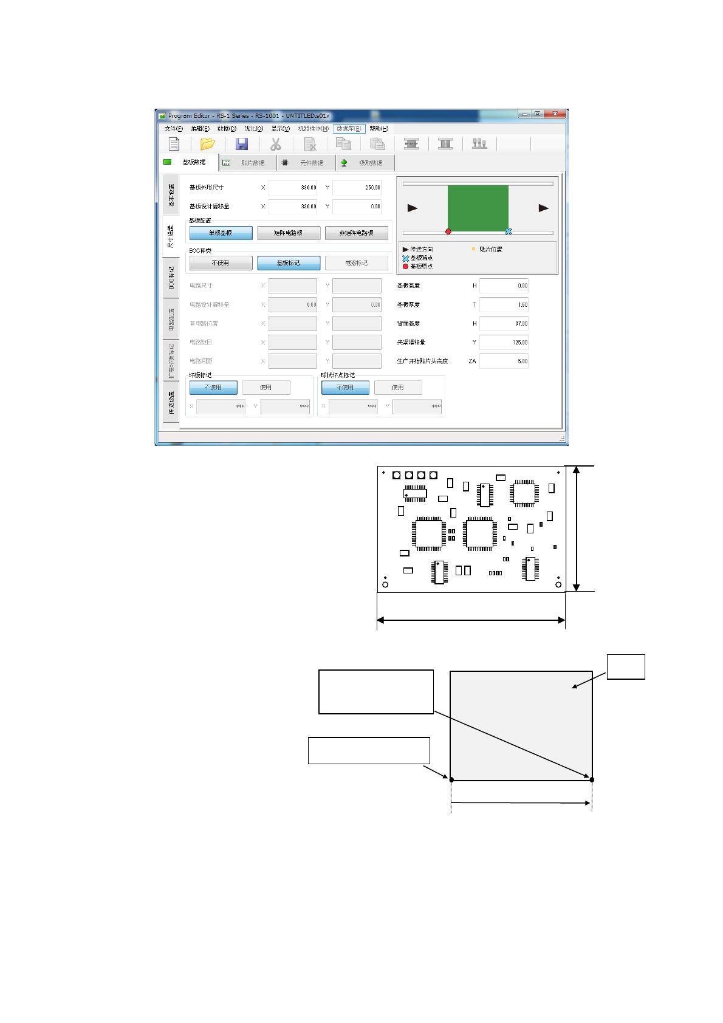Select the 基本设置 vertical side tab

[x=171, y=195]
